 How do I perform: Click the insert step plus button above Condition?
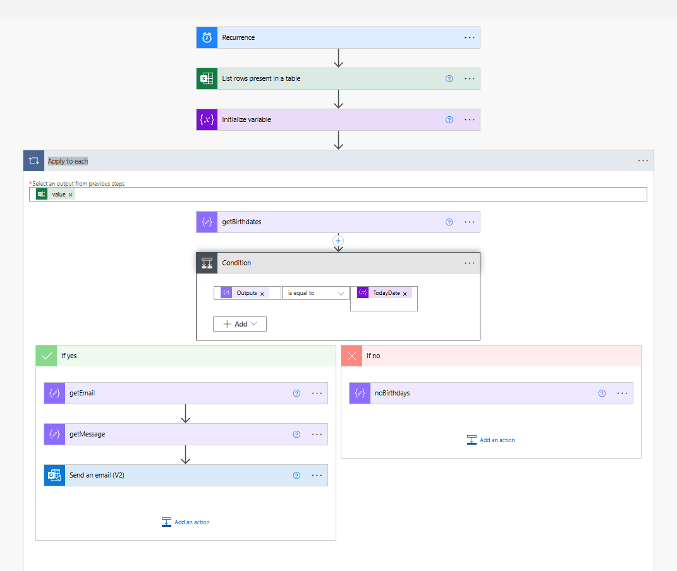(338, 241)
